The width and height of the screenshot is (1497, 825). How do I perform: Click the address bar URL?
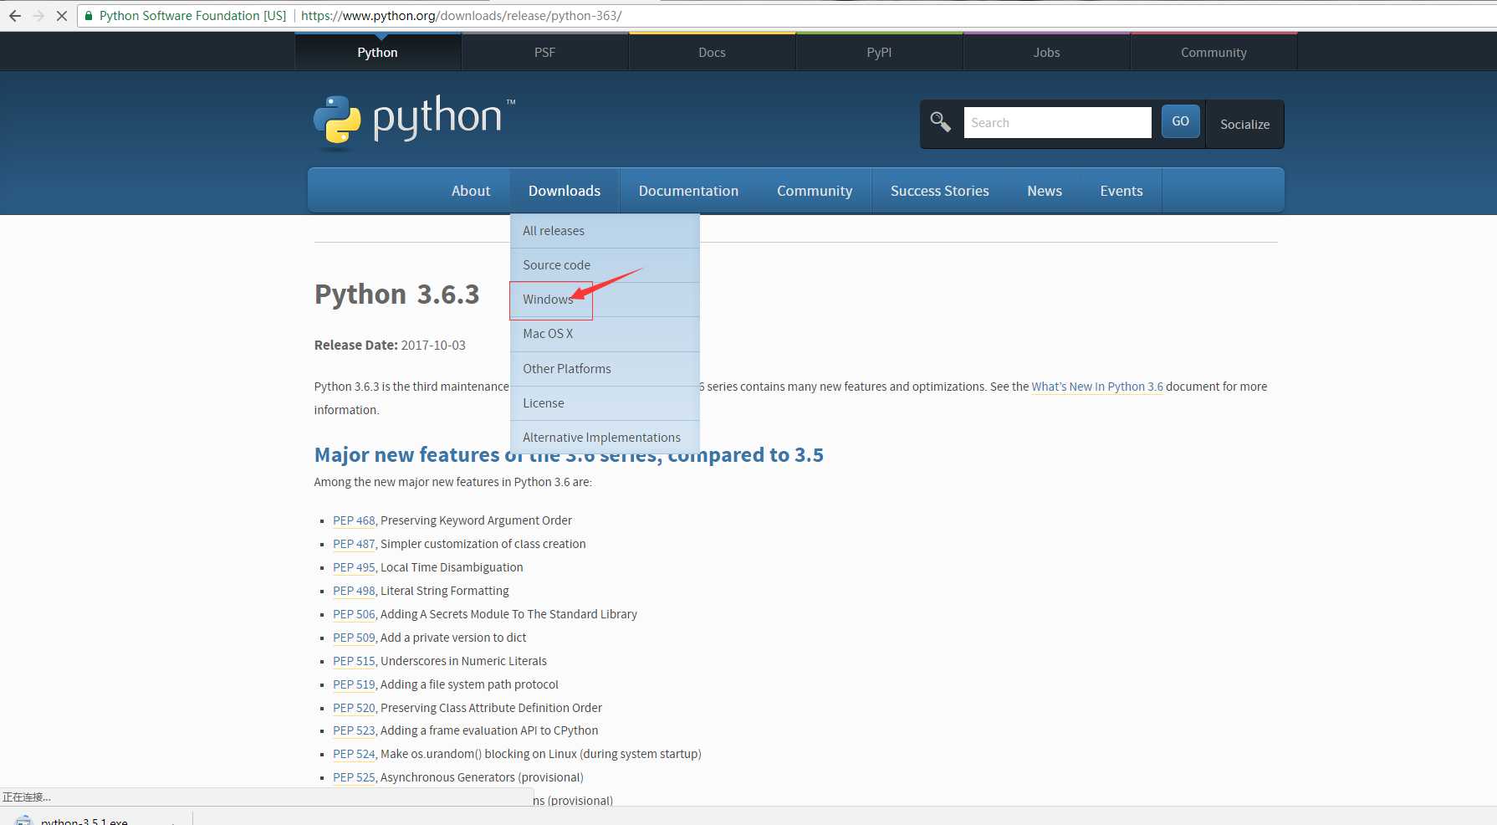(461, 16)
